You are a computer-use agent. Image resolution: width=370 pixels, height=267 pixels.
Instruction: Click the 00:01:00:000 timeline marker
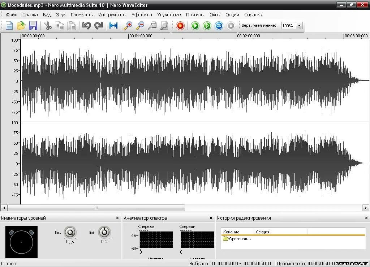(x=141, y=36)
